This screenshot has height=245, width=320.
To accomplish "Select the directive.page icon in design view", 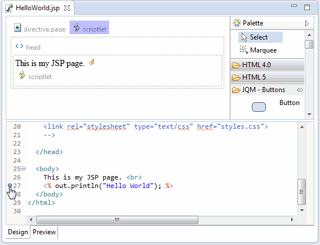I will (17, 28).
